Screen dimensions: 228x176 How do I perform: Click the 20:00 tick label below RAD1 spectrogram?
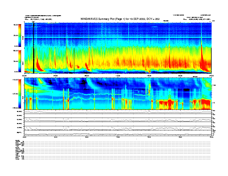180,76
